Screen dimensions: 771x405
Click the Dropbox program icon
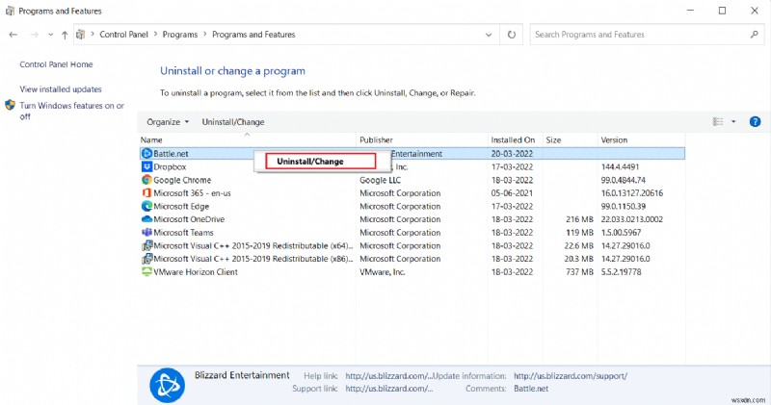pyautogui.click(x=146, y=167)
